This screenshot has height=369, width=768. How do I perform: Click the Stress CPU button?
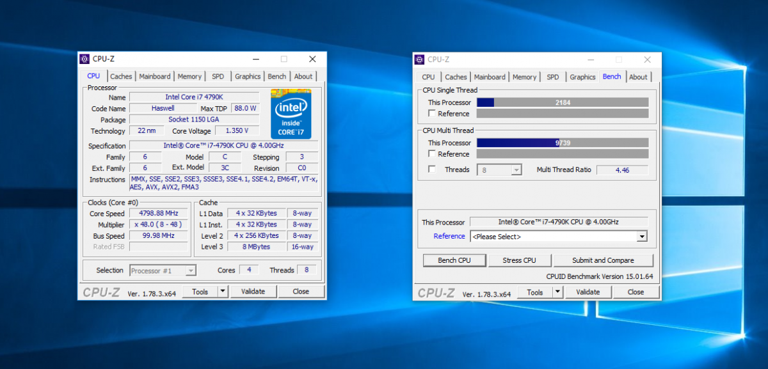tap(519, 260)
